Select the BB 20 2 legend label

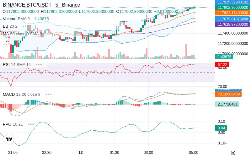click(x=10, y=26)
